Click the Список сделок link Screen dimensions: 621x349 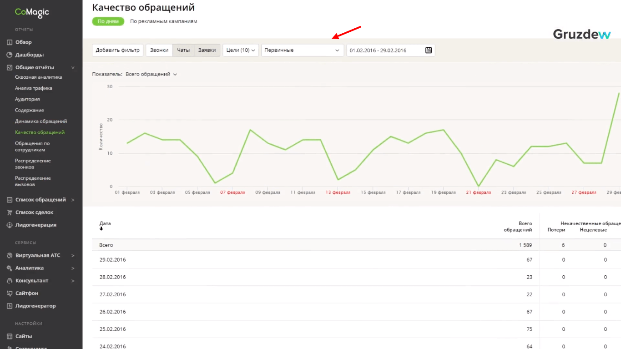[35, 212]
